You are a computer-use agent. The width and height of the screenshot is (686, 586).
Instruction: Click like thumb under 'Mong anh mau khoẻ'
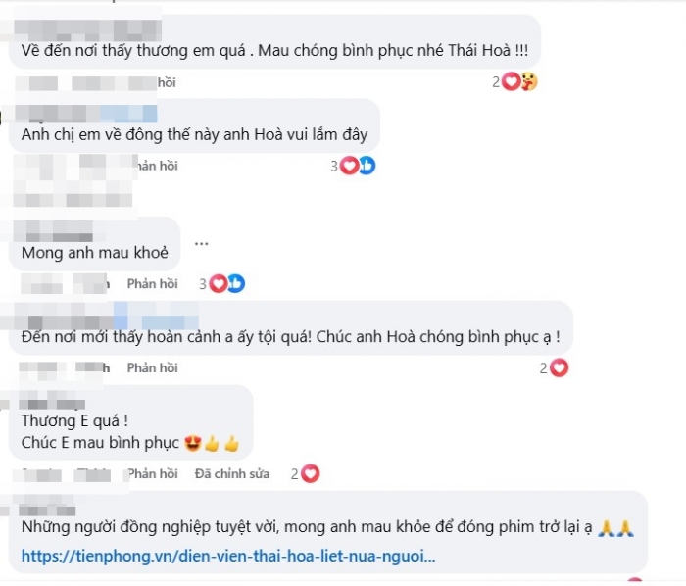(236, 284)
